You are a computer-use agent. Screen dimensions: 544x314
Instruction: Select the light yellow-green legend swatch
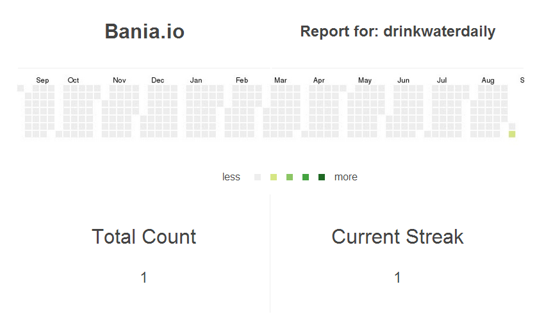click(274, 177)
